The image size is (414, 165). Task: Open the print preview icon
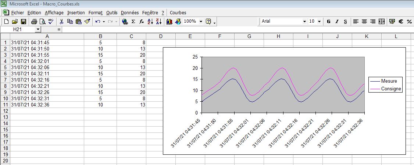click(x=42, y=22)
